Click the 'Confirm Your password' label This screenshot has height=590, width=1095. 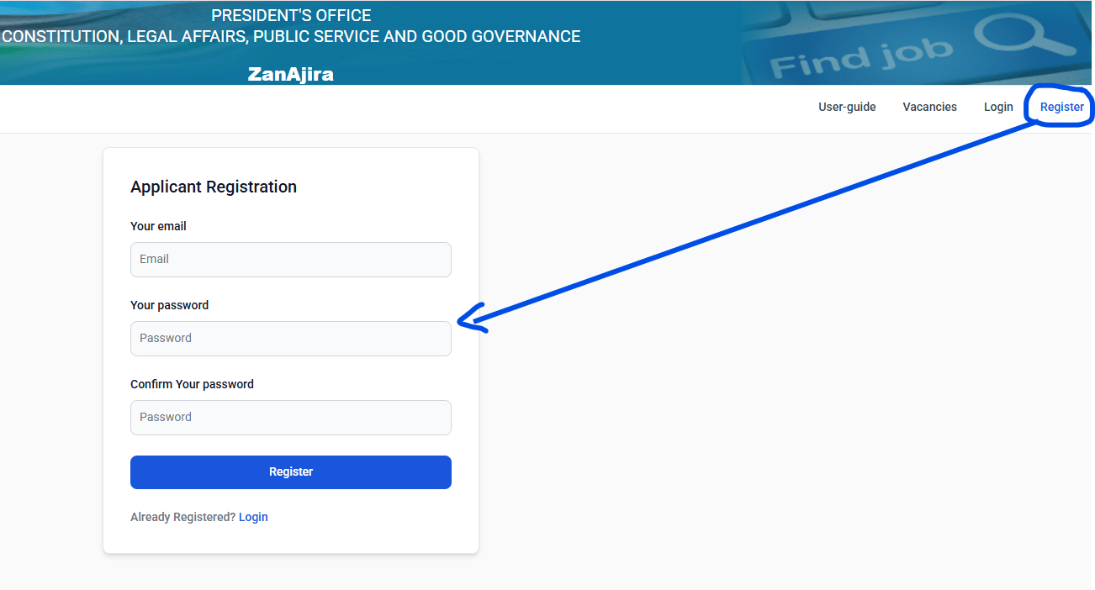[x=192, y=384]
